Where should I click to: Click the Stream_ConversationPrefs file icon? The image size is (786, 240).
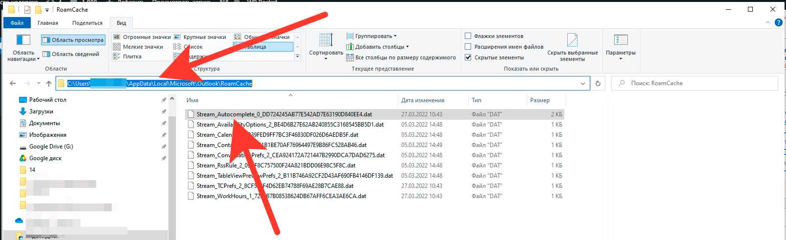[191, 155]
